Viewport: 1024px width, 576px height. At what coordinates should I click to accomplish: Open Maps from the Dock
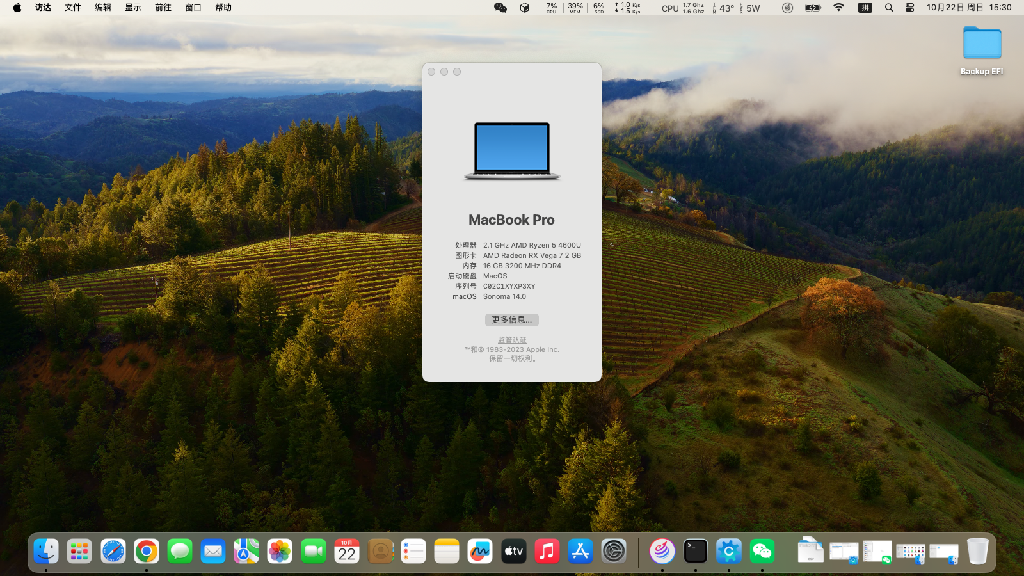coord(246,551)
